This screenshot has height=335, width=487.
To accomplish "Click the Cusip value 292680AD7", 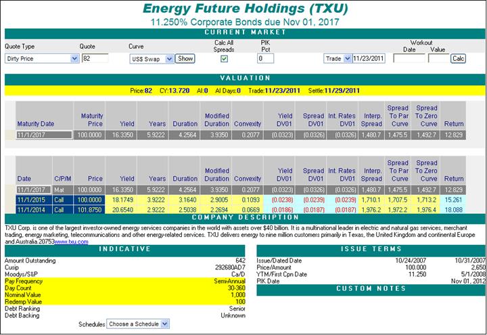I will pos(230,267).
